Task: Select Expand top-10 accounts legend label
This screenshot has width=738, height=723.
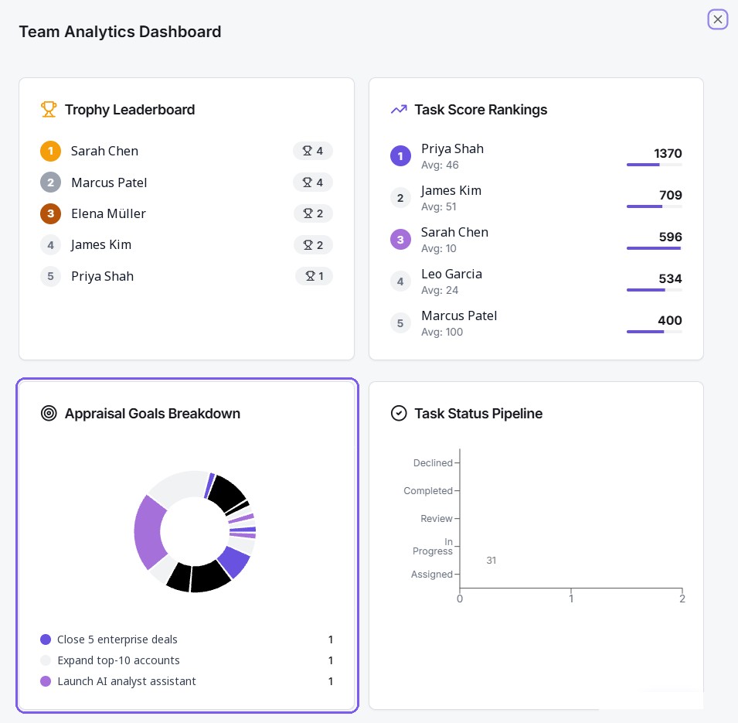Action: click(118, 660)
